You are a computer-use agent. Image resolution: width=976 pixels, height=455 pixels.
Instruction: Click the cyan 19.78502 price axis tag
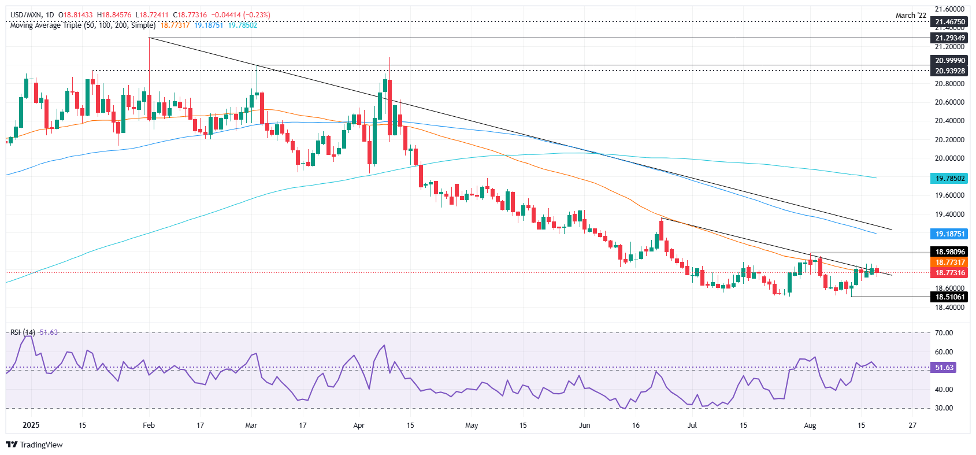[x=950, y=179]
